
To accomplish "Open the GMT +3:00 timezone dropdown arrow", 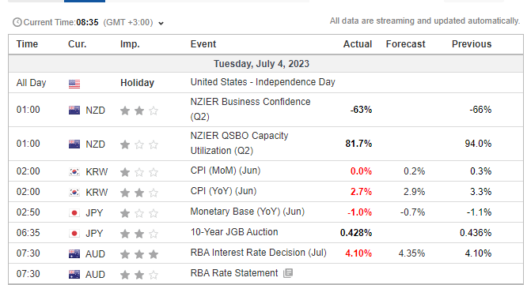I will coord(161,23).
